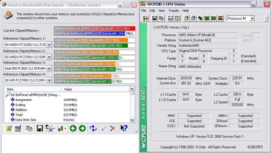Click the green forward arrow button

pyautogui.click(x=82, y=128)
